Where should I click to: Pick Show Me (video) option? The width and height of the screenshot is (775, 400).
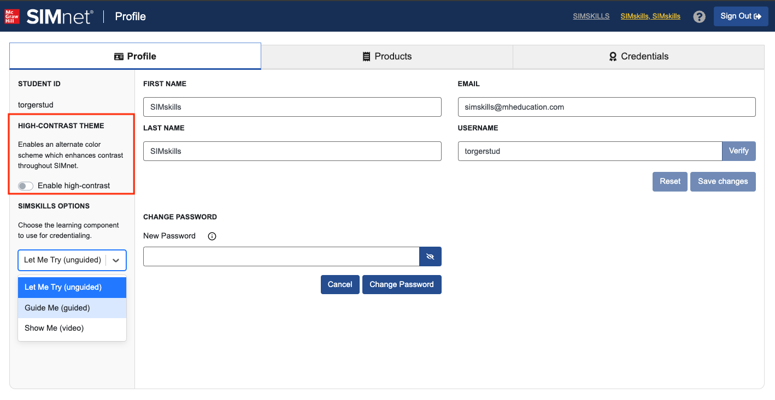[72, 328]
